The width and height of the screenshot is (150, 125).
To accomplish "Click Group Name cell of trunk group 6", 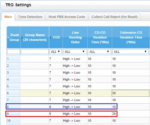I will pyautogui.click(x=35, y=93).
